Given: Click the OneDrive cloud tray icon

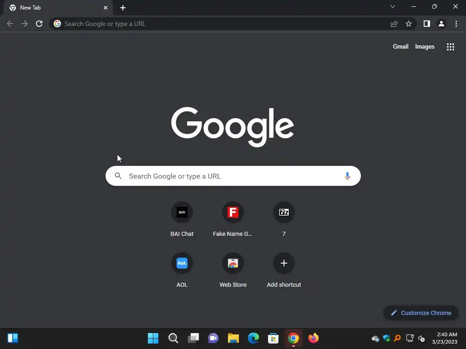Looking at the screenshot, I should [375, 338].
